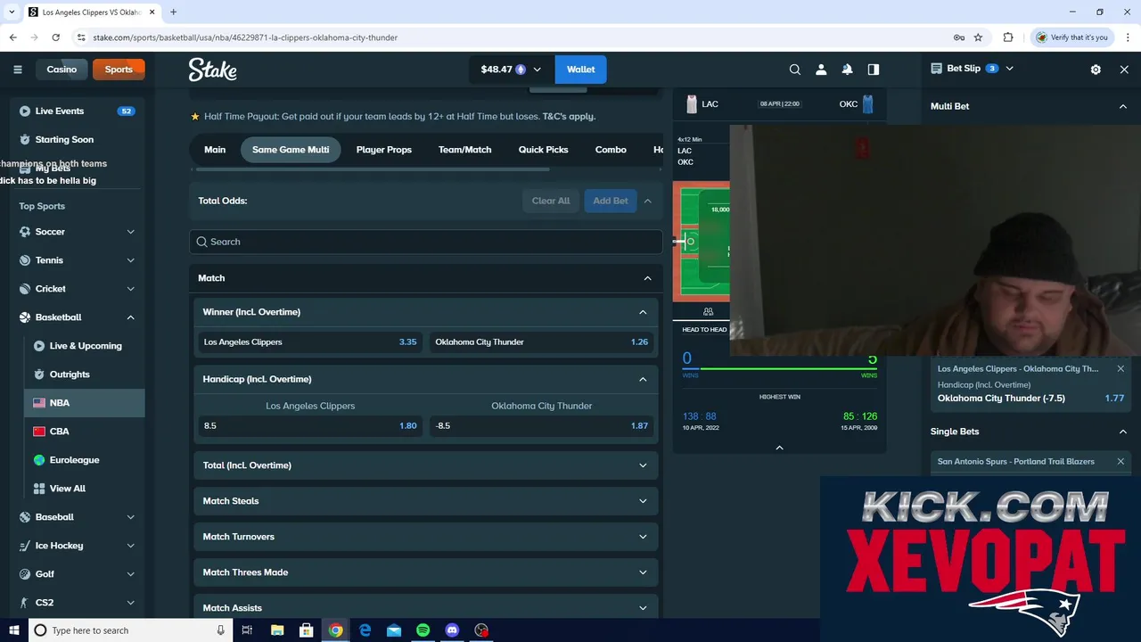Viewport: 1141px width, 642px height.
Task: Click Clear All selections
Action: click(x=551, y=201)
